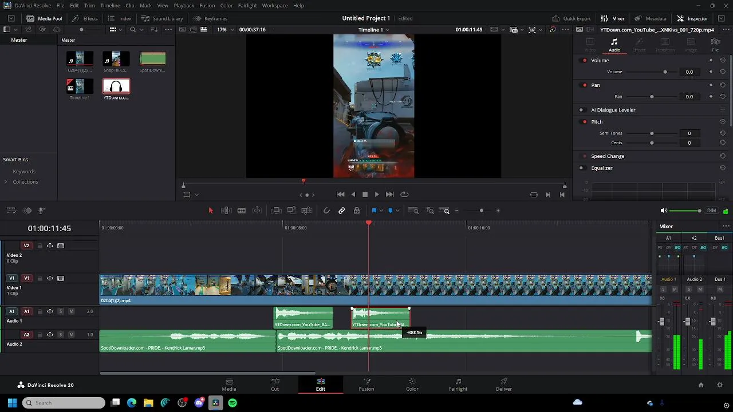Open flag color dropdown arrow

(381, 211)
